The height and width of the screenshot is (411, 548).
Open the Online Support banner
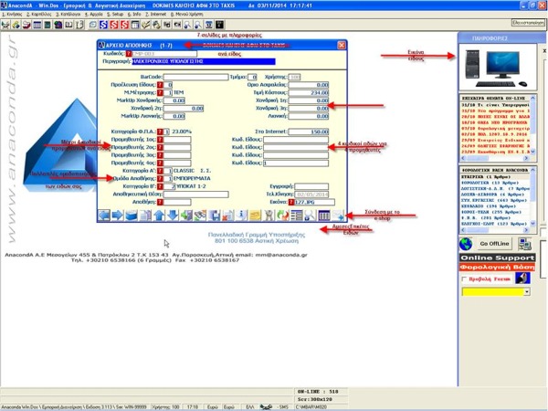497,258
